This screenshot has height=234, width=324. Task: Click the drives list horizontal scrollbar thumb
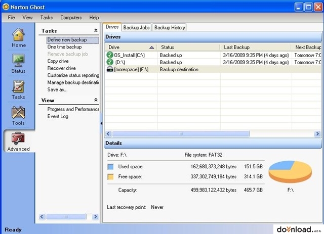coord(181,134)
